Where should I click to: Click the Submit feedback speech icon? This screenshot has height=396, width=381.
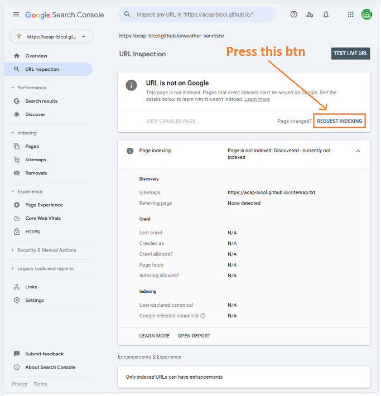click(17, 354)
